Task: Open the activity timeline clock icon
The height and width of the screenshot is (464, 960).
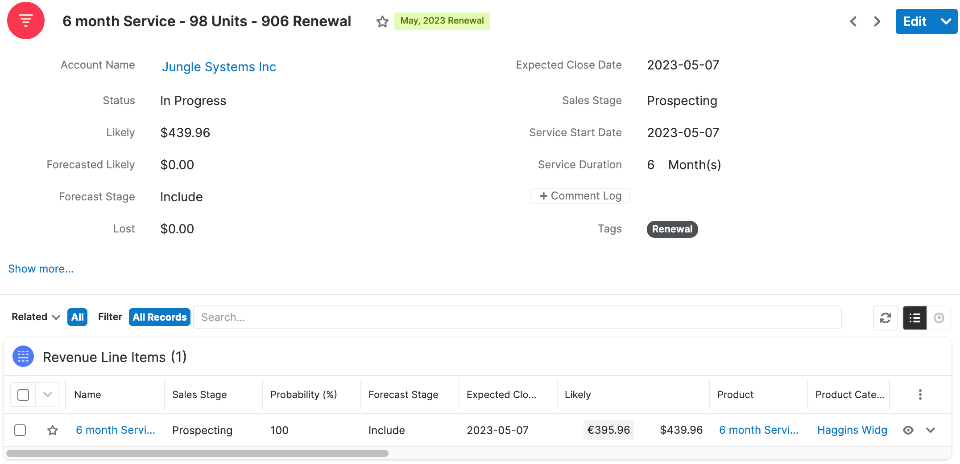Action: [939, 318]
